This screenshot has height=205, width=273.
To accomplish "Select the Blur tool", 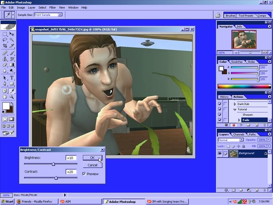I will [x=5, y=71].
